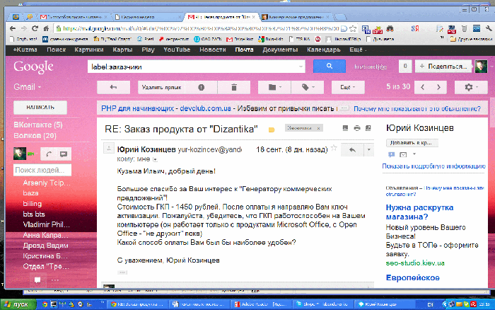This screenshot has width=495, height=310.
Task: Print the whole conversation
Action: pyautogui.click(x=357, y=128)
